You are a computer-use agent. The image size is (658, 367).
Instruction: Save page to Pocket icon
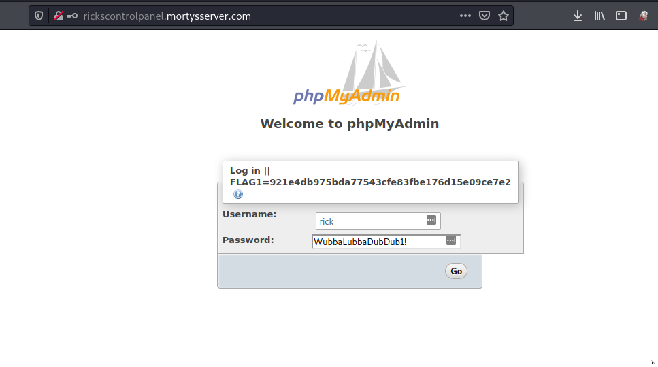[484, 16]
